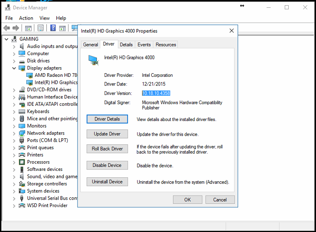The image size is (316, 232).
Task: Click the Mice and other pointing devices icon
Action: [x=22, y=118]
